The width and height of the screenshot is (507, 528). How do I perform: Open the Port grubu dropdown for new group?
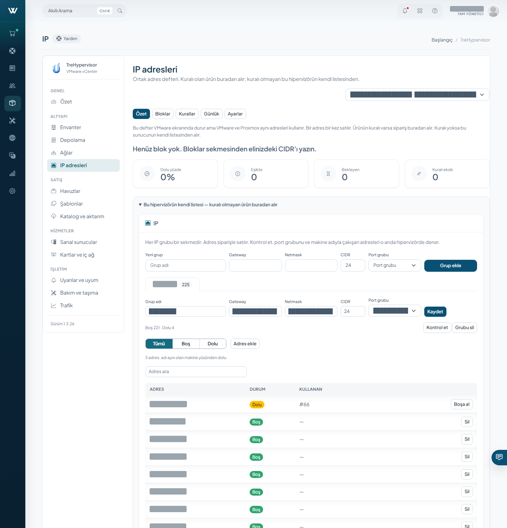click(395, 265)
